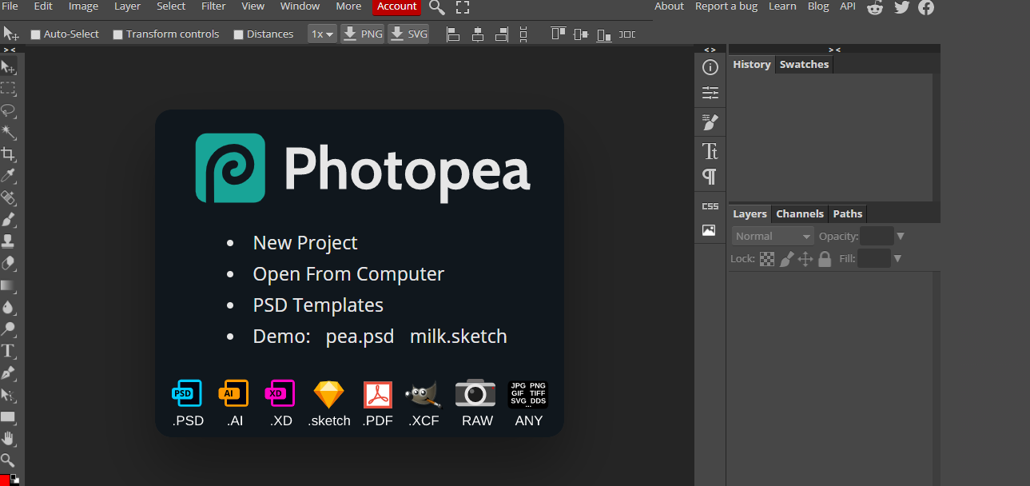Select the Spot Healing Brush tool
The height and width of the screenshot is (486, 1030).
tap(9, 197)
